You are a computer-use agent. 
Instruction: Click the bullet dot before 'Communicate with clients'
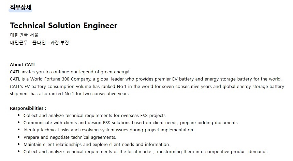click(x=18, y=123)
